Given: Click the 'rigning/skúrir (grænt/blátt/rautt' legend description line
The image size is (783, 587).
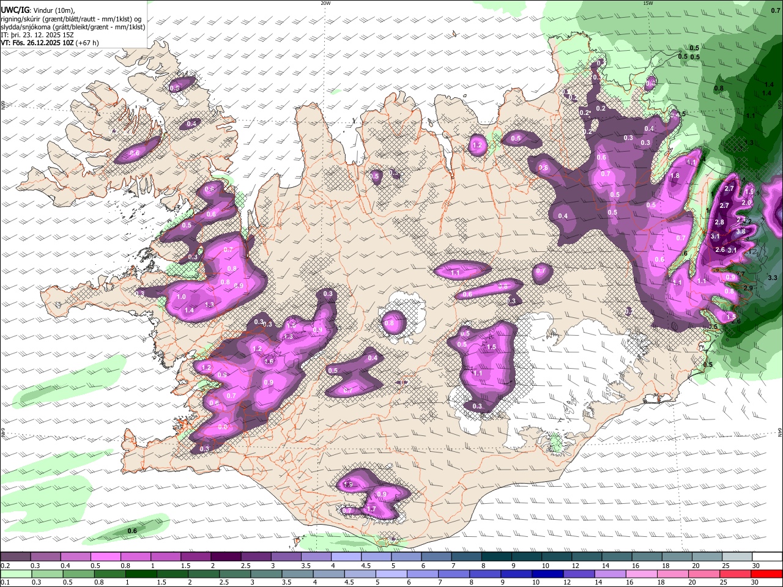Looking at the screenshot, I should pyautogui.click(x=72, y=19).
